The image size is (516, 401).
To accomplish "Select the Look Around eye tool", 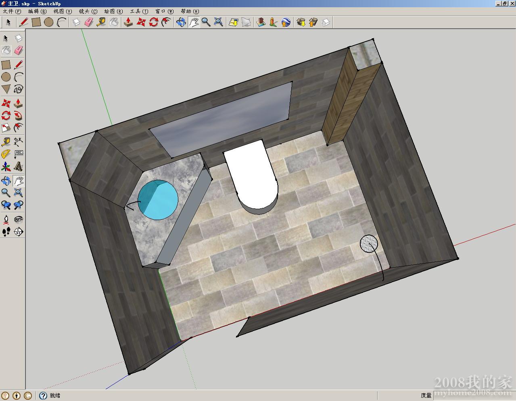I will point(19,220).
